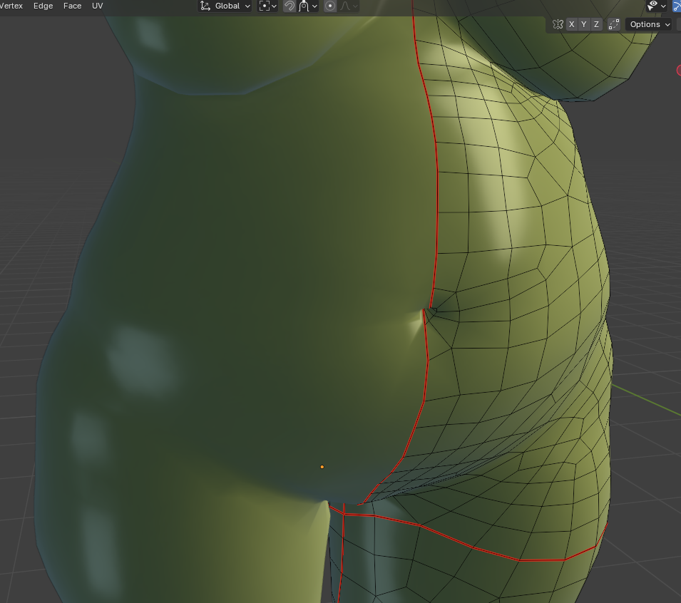Open the Edge menu
Screen dimensions: 681x603
point(43,6)
